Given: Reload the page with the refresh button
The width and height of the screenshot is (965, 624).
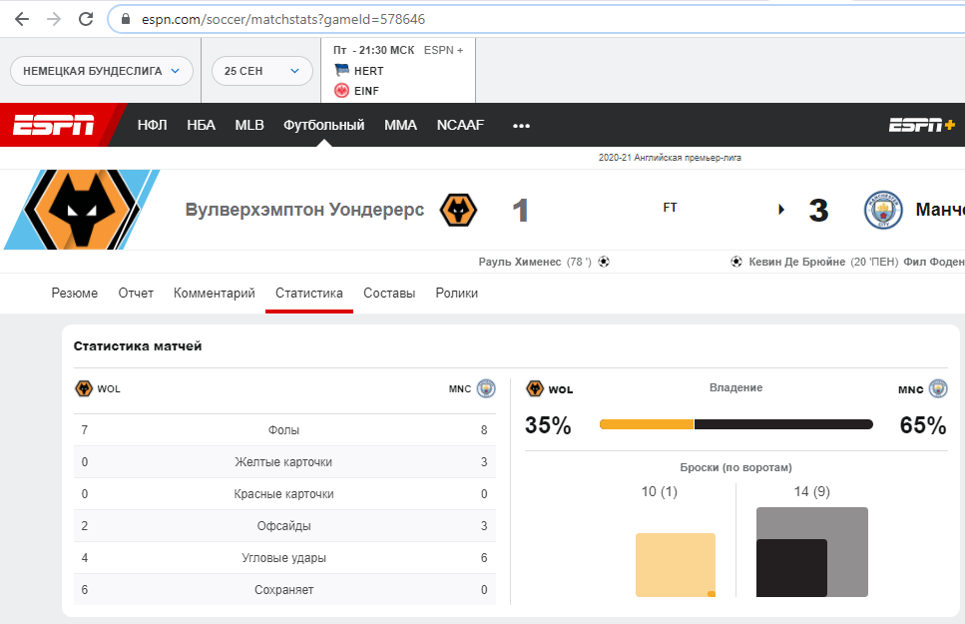Looking at the screenshot, I should (x=86, y=19).
